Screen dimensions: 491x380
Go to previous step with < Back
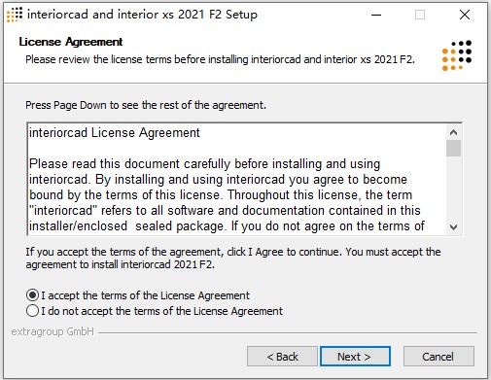282,357
